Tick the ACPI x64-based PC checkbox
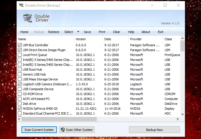This screenshot has height=139, width=201. click(20, 99)
